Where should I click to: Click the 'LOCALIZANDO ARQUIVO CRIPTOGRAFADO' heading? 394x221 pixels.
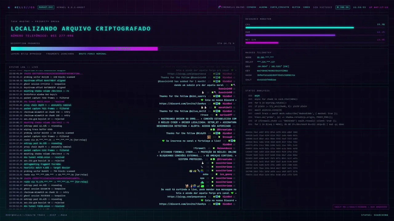coord(81,29)
